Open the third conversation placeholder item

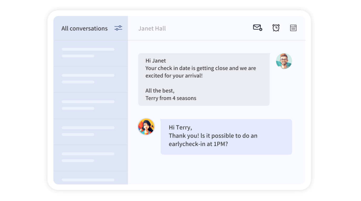point(91,105)
